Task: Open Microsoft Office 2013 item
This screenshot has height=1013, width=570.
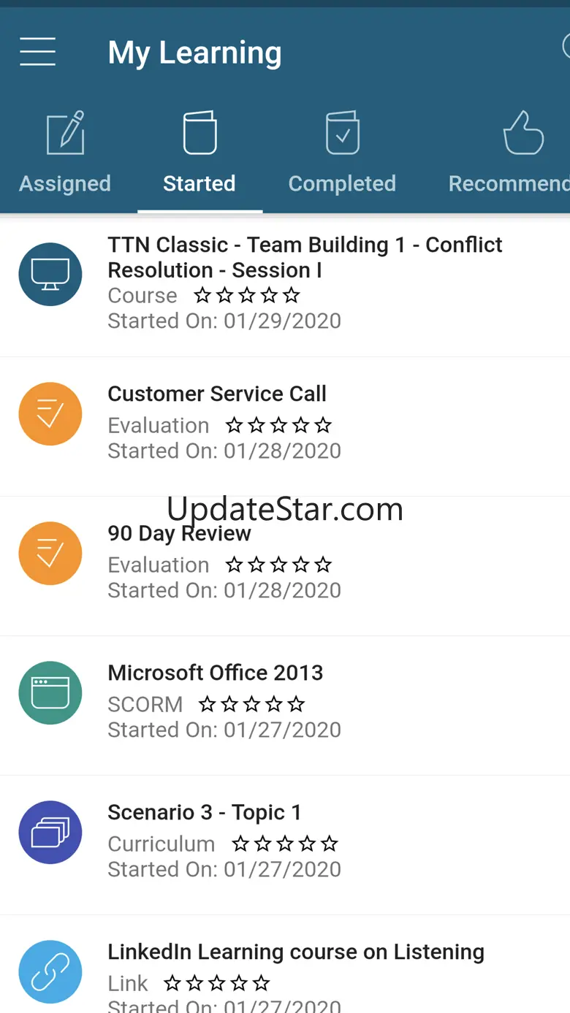Action: (x=285, y=706)
